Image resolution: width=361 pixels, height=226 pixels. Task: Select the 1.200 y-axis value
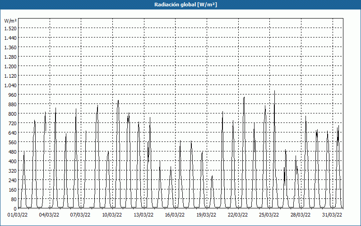pyautogui.click(x=10, y=66)
